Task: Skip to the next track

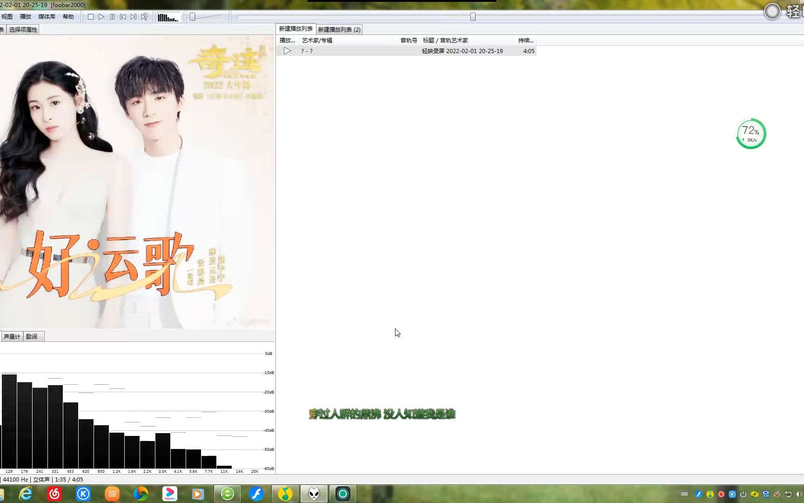Action: pos(134,17)
